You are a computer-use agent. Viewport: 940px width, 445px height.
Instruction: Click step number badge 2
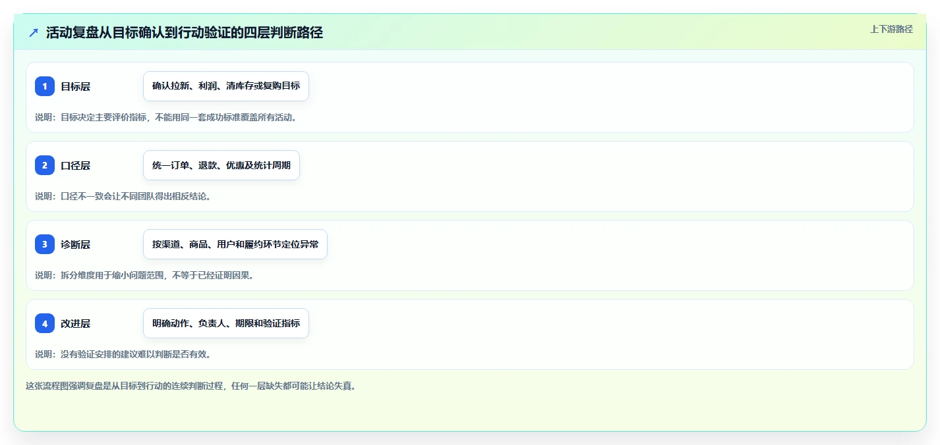pos(45,165)
